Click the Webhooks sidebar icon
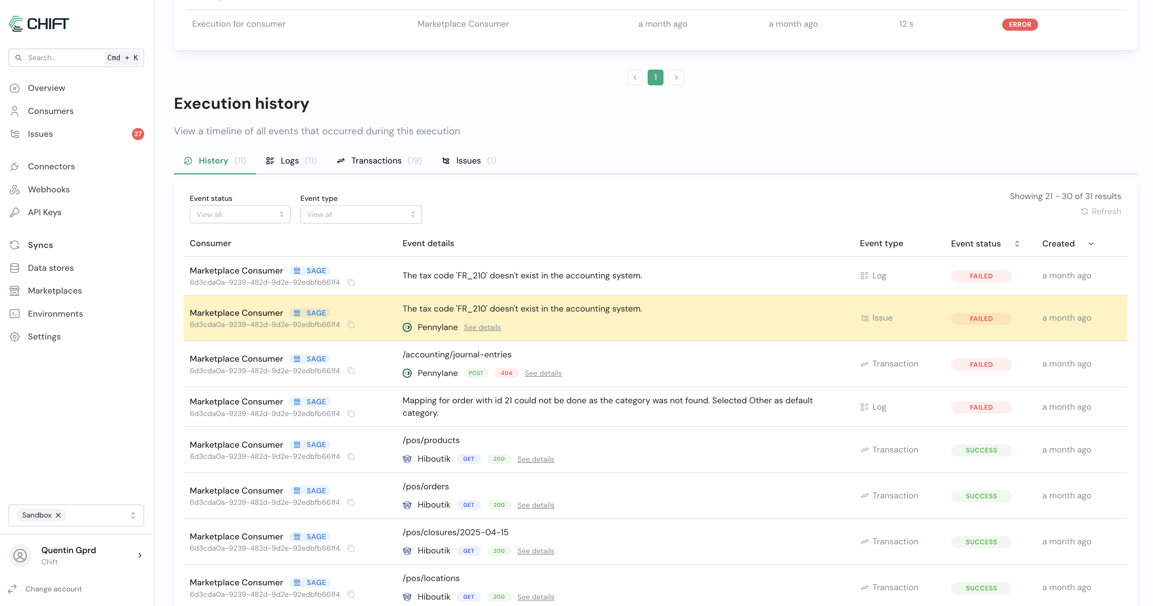 tap(15, 190)
